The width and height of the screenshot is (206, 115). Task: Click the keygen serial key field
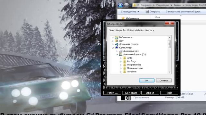pos(141,88)
